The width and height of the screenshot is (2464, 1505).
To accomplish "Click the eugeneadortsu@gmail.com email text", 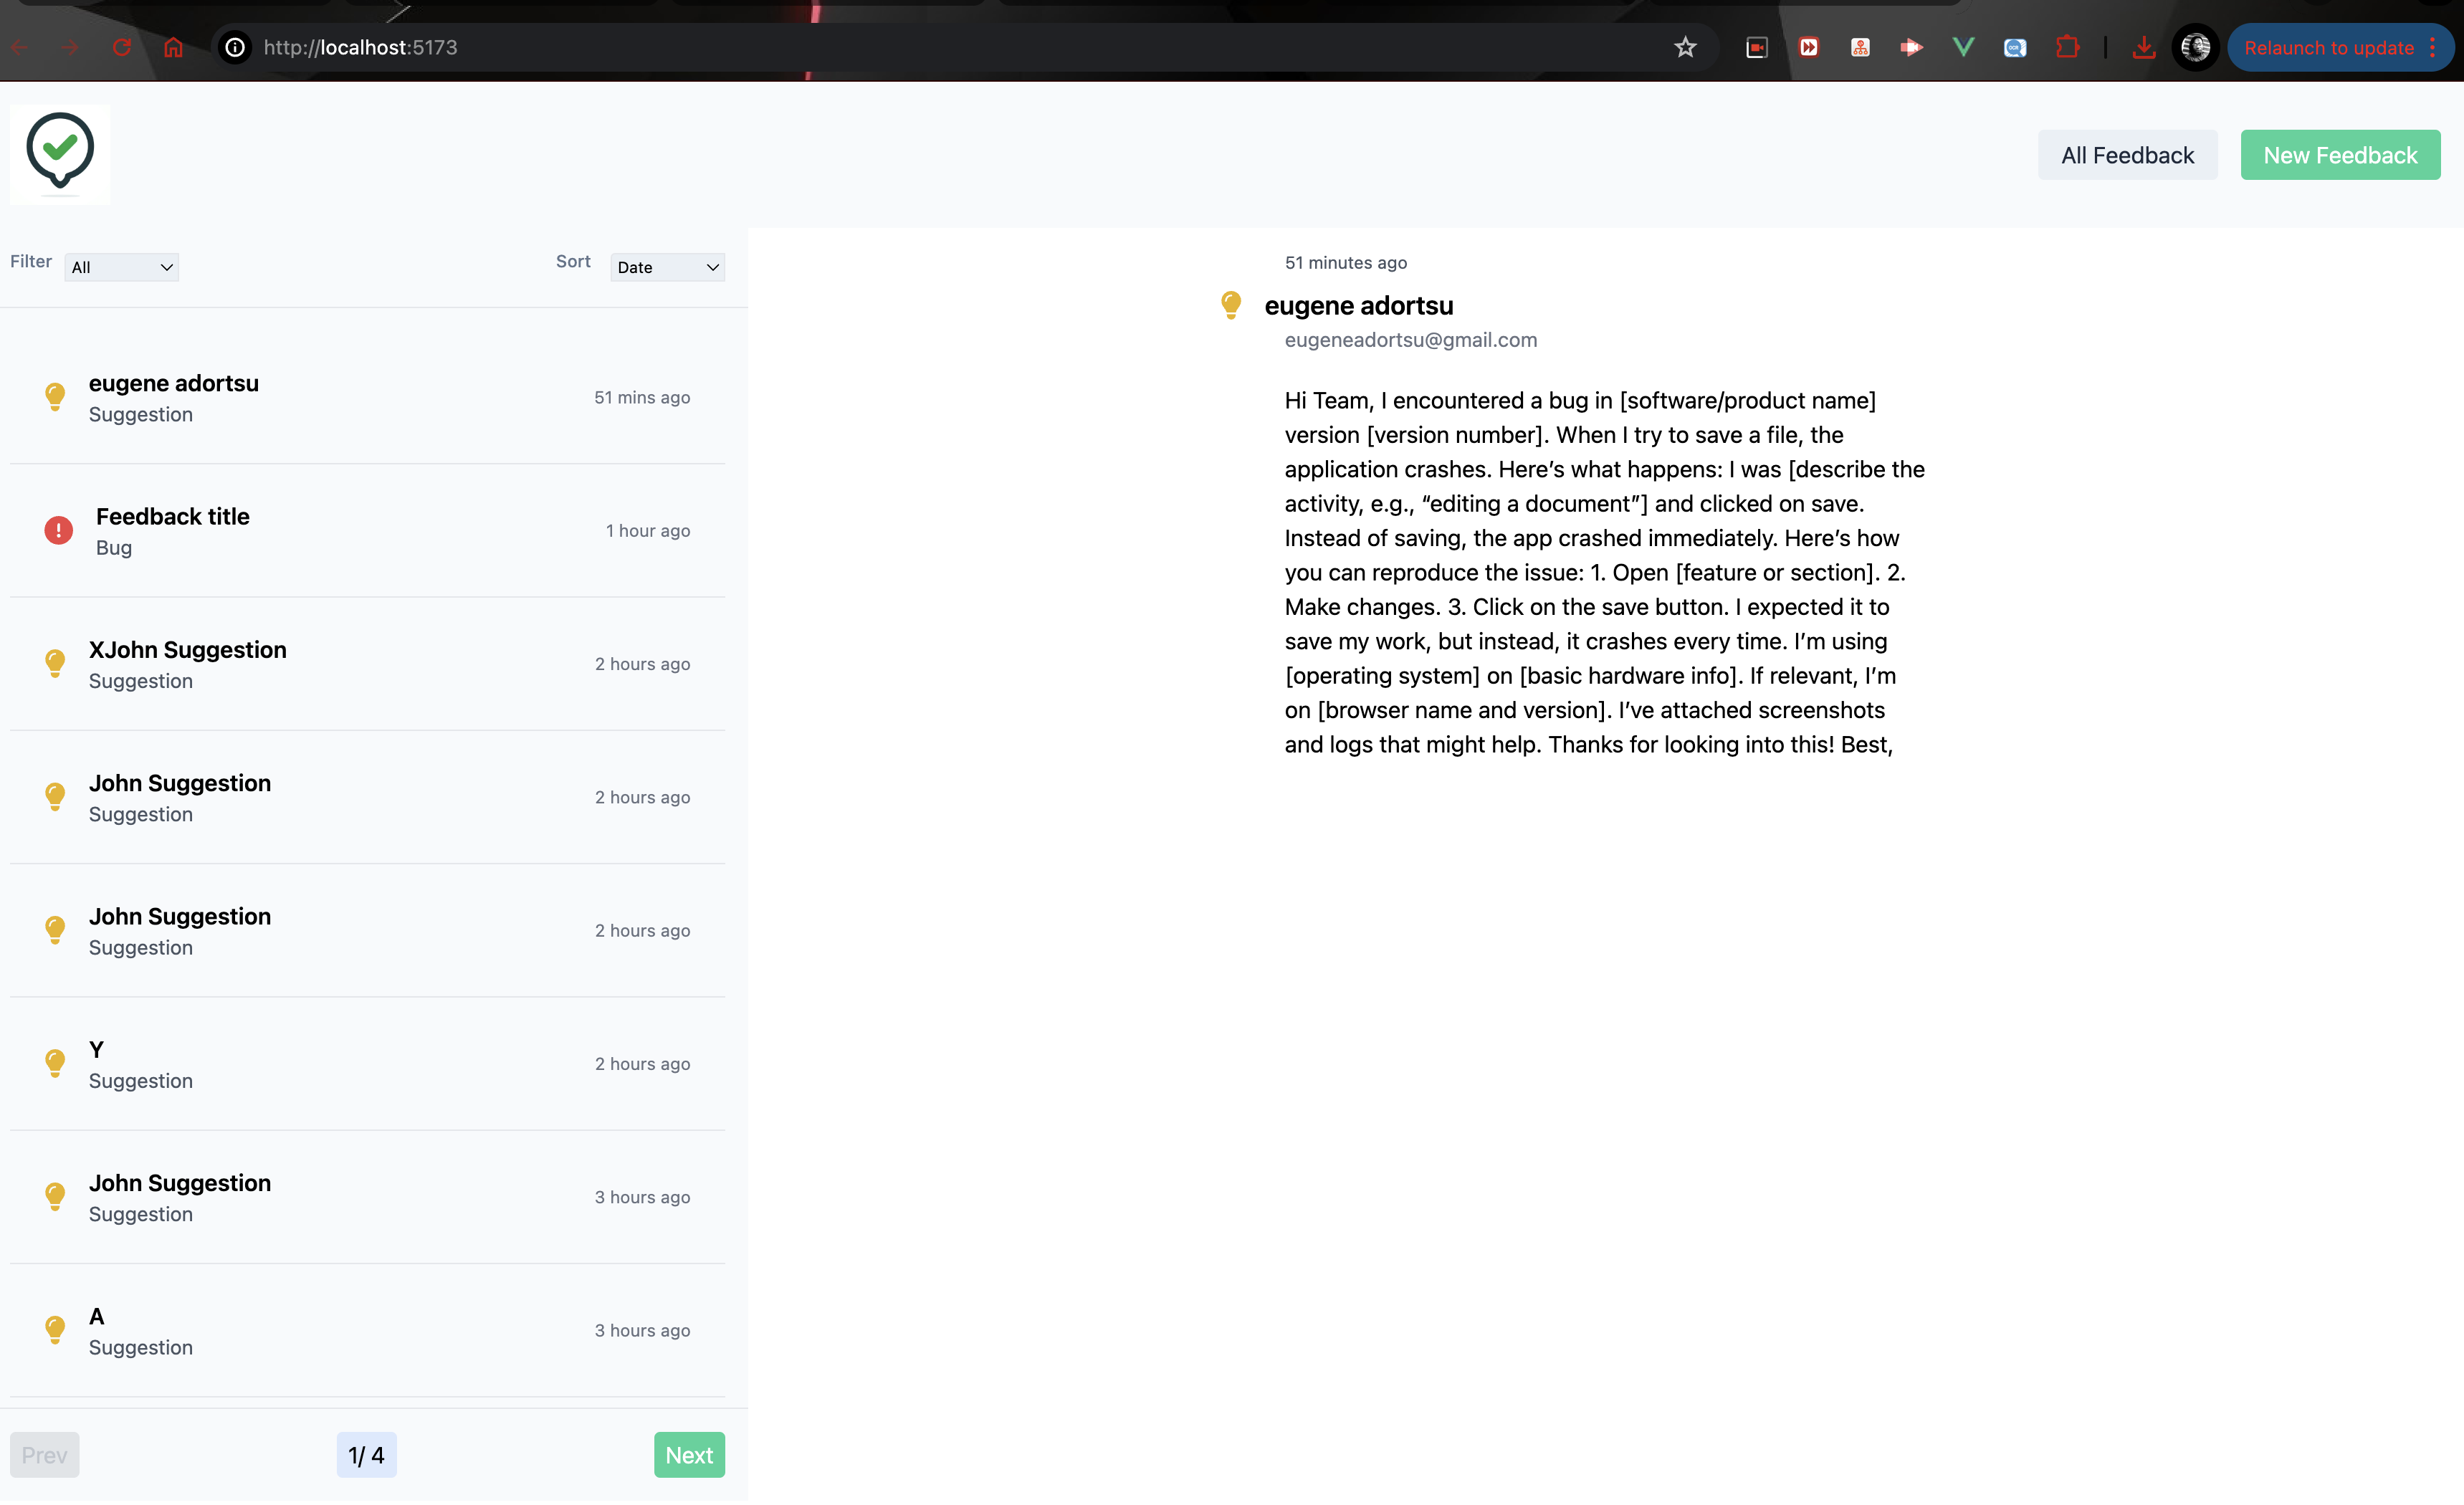I will coord(1410,340).
